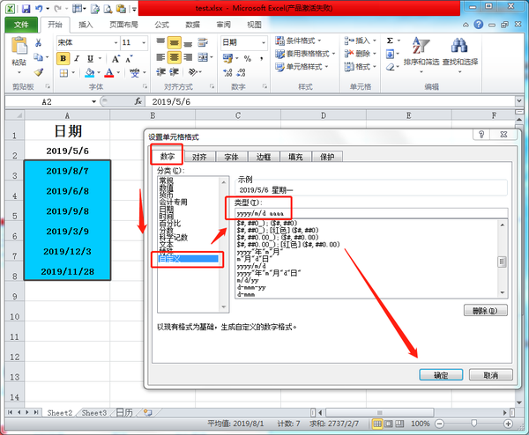Click the zoom slider handle in status bar

click(x=473, y=424)
